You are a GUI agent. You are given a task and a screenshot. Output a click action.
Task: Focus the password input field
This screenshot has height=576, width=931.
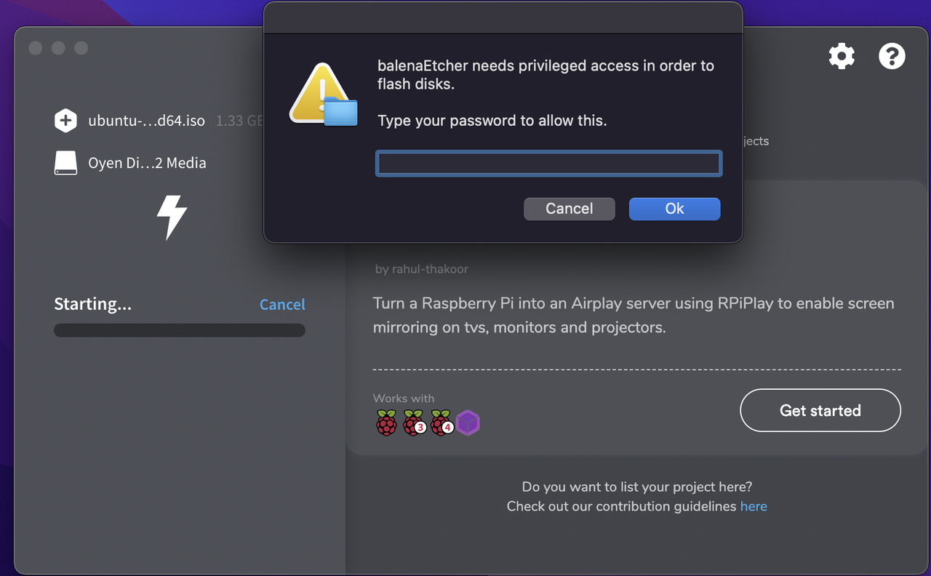[x=548, y=163]
